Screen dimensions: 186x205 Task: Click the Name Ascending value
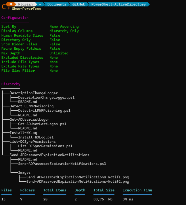tap(64, 26)
